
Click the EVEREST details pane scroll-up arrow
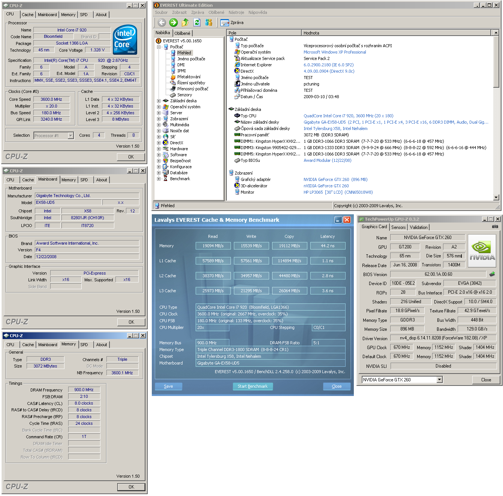tap(496, 33)
